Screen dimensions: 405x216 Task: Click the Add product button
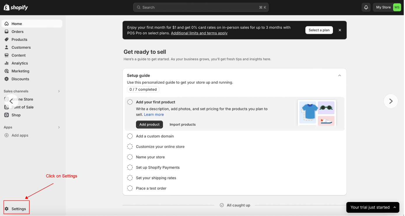tap(149, 124)
